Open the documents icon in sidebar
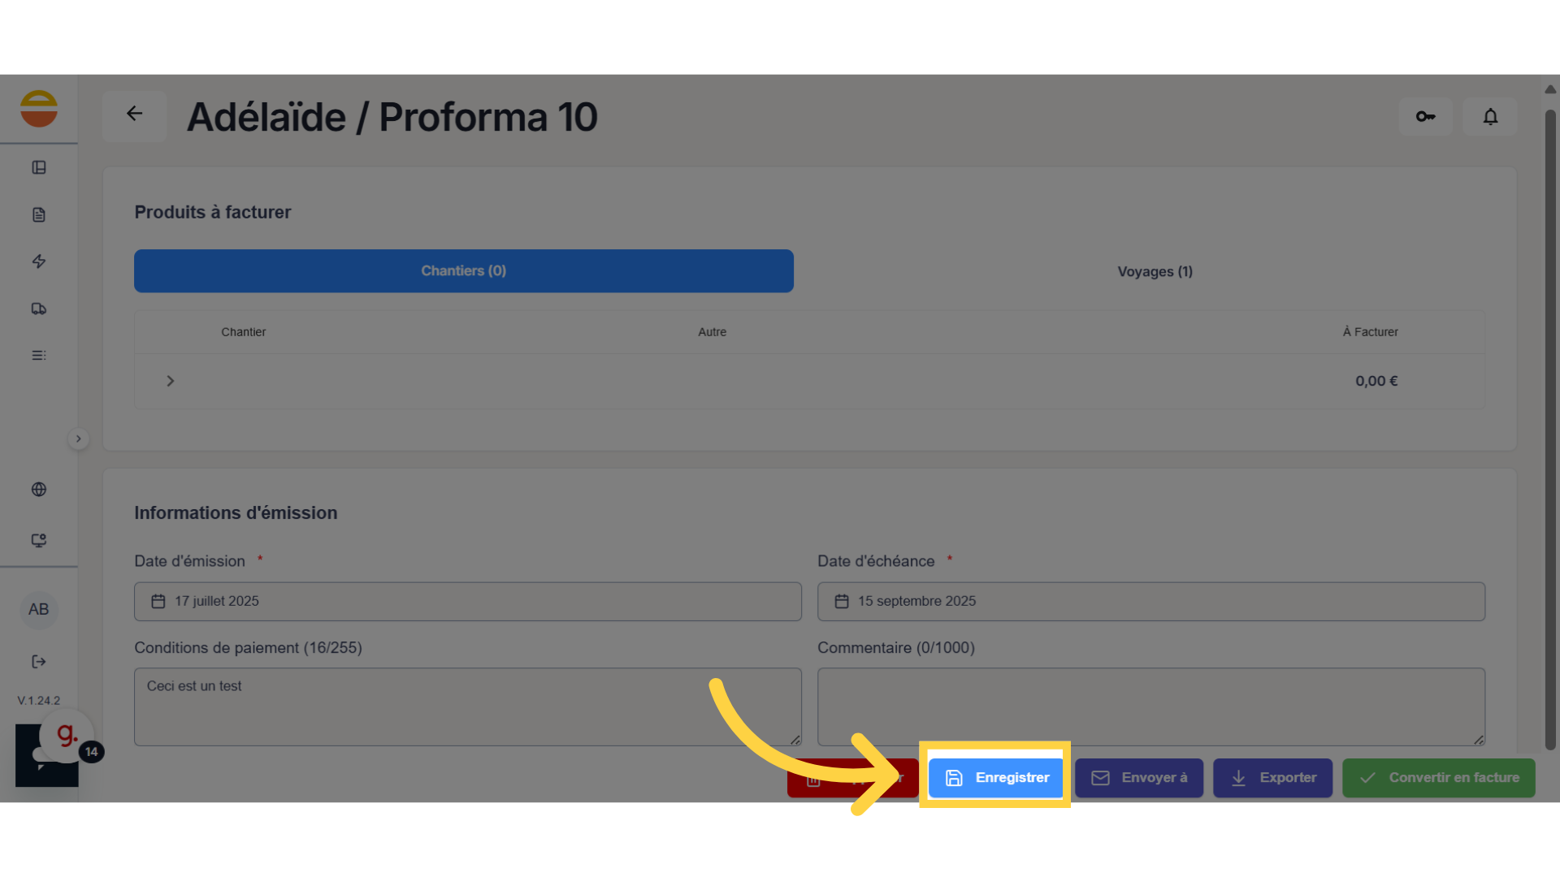 tap(39, 214)
